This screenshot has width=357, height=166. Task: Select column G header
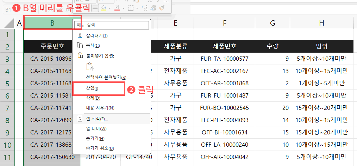coord(273,23)
